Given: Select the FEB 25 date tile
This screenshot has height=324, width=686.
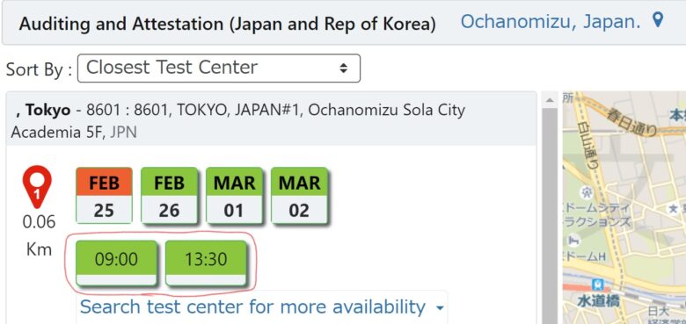Looking at the screenshot, I should [104, 195].
